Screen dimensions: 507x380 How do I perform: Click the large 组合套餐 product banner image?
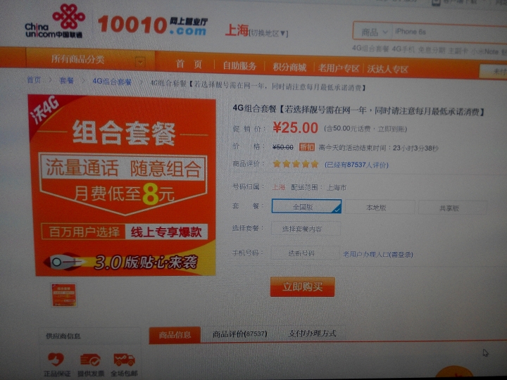tap(123, 185)
